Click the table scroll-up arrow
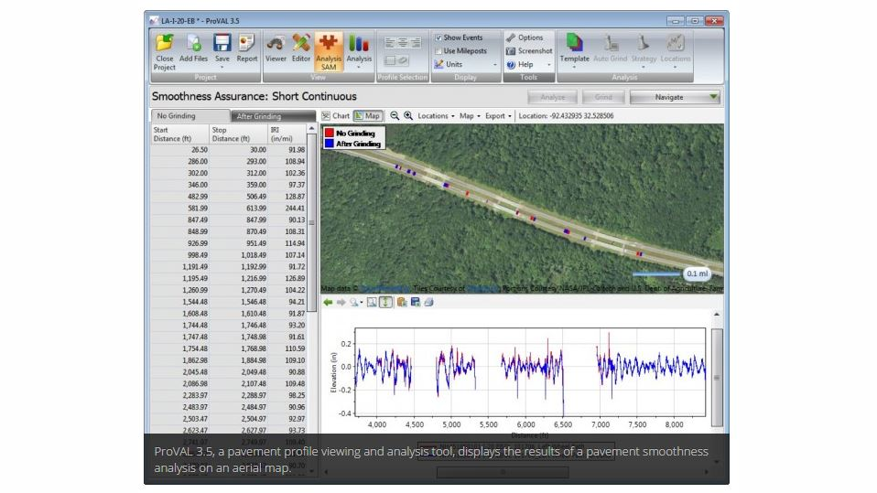This screenshot has width=877, height=493. coord(311,129)
